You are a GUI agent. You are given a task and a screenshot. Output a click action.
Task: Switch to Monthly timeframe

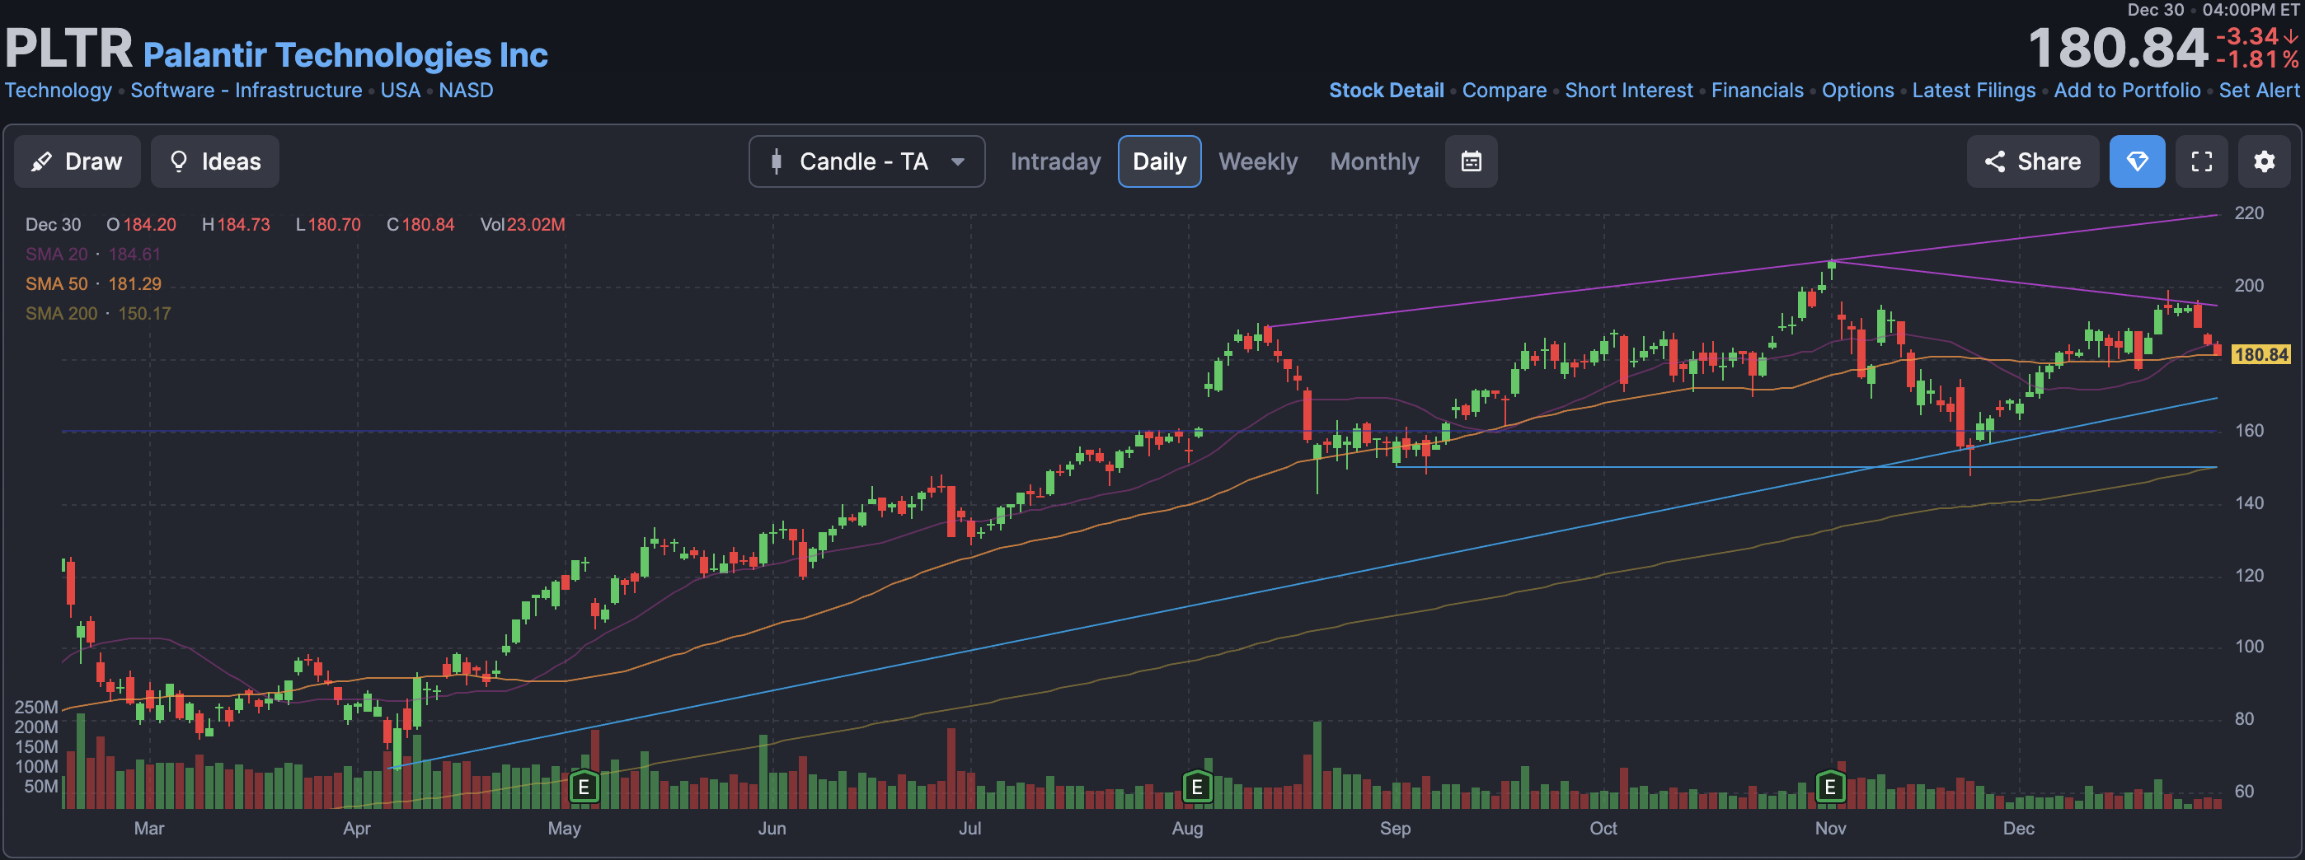[1374, 161]
